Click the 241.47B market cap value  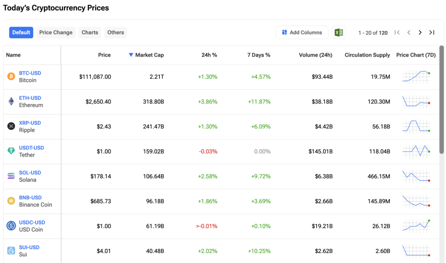point(154,127)
